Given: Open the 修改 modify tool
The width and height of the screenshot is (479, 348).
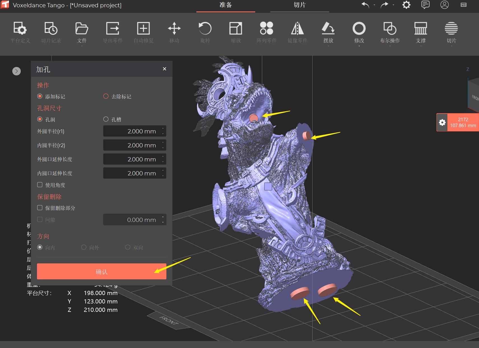Looking at the screenshot, I should tap(359, 32).
